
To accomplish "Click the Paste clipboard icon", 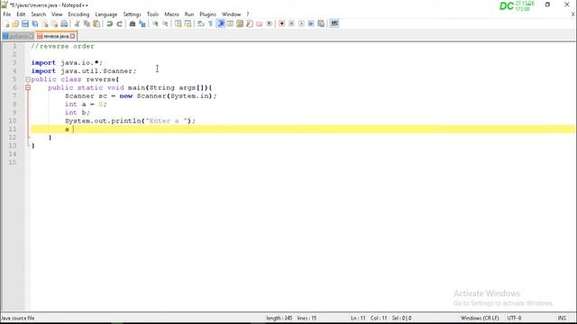I will (96, 24).
